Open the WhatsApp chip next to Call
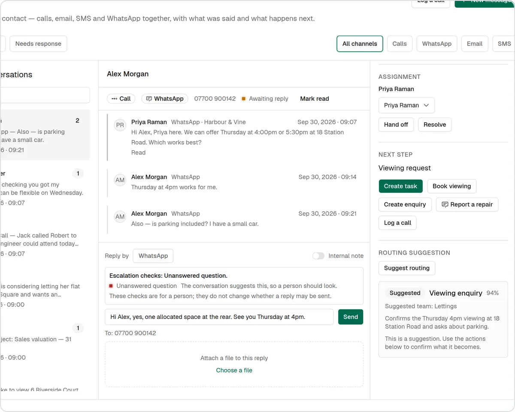 (x=165, y=99)
